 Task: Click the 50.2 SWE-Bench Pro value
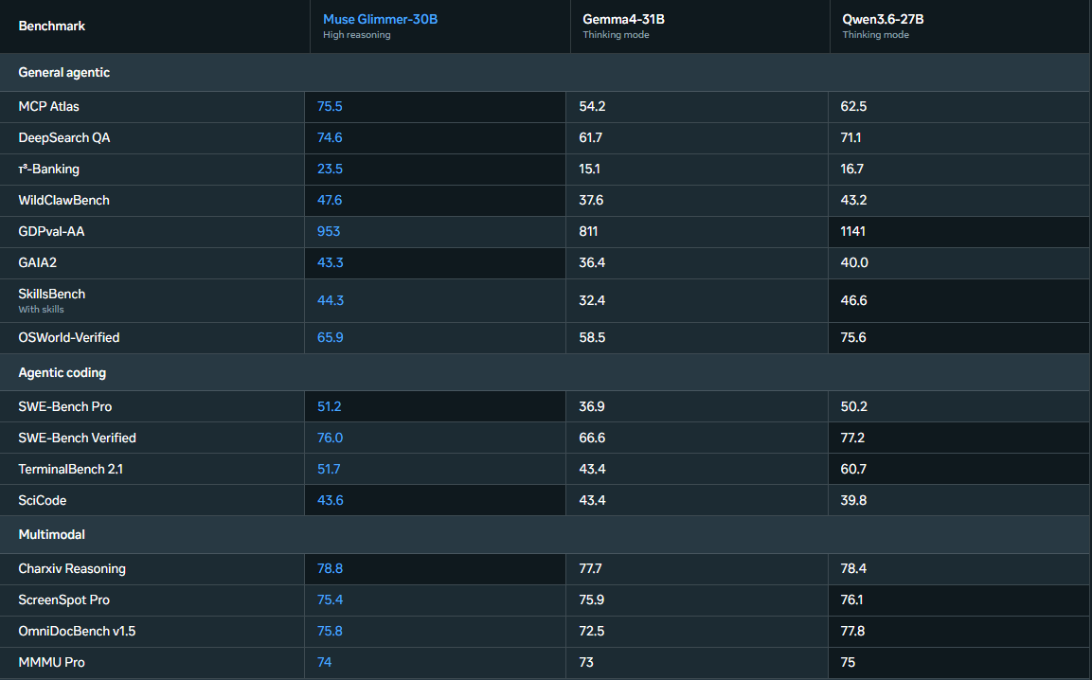[x=853, y=406]
